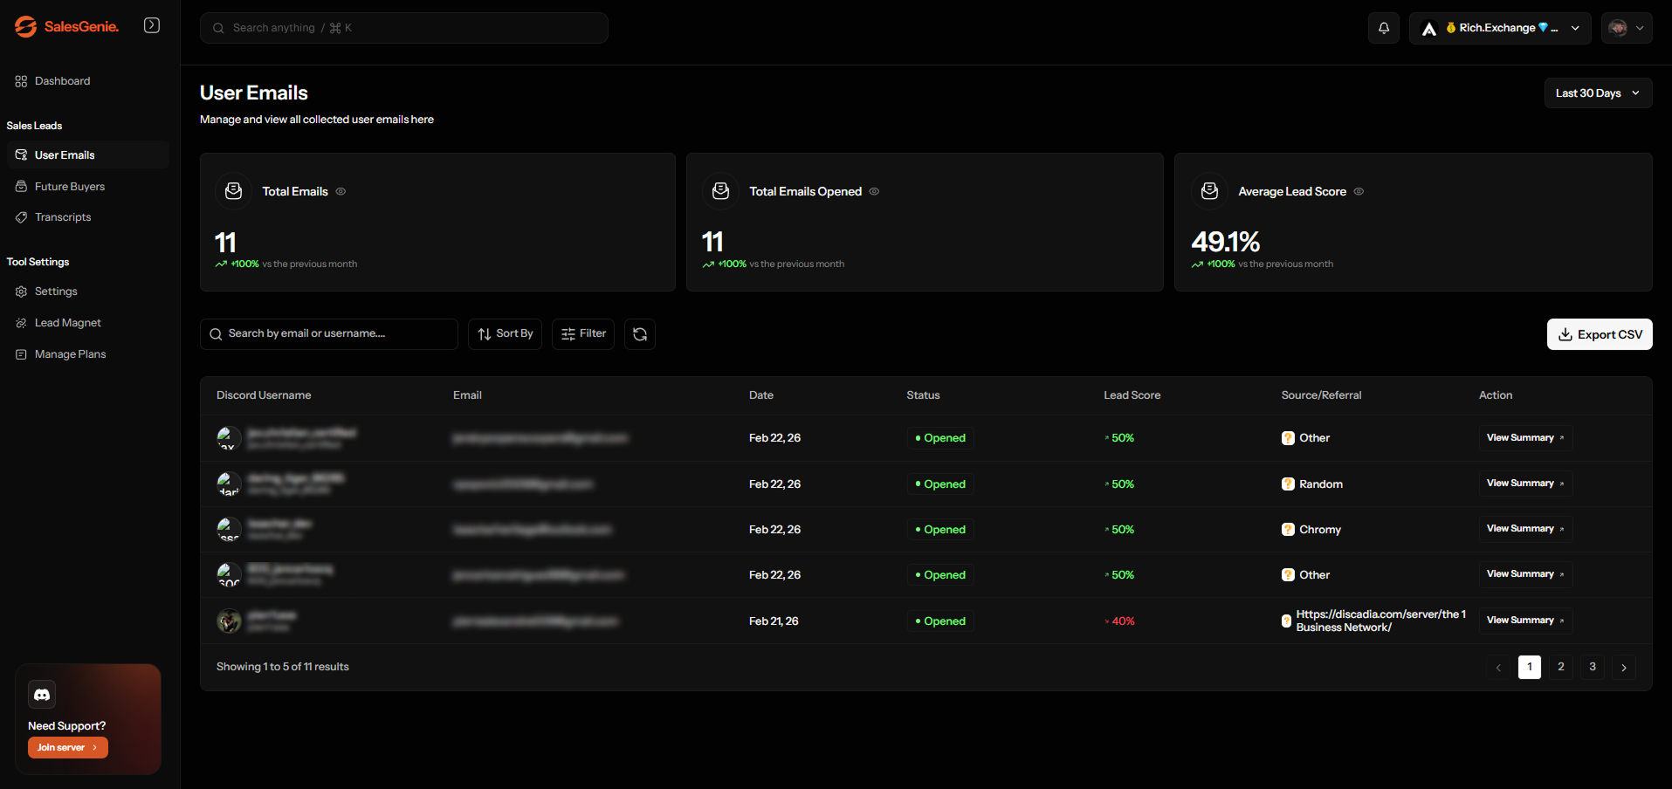This screenshot has width=1672, height=789.
Task: Open the Rich.Exchange workspace dropdown
Action: coord(1499,27)
